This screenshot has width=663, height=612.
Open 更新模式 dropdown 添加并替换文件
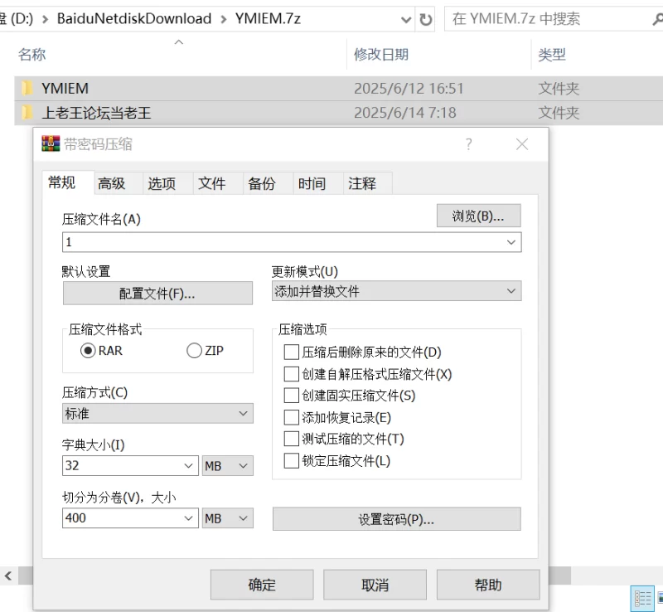pyautogui.click(x=397, y=291)
